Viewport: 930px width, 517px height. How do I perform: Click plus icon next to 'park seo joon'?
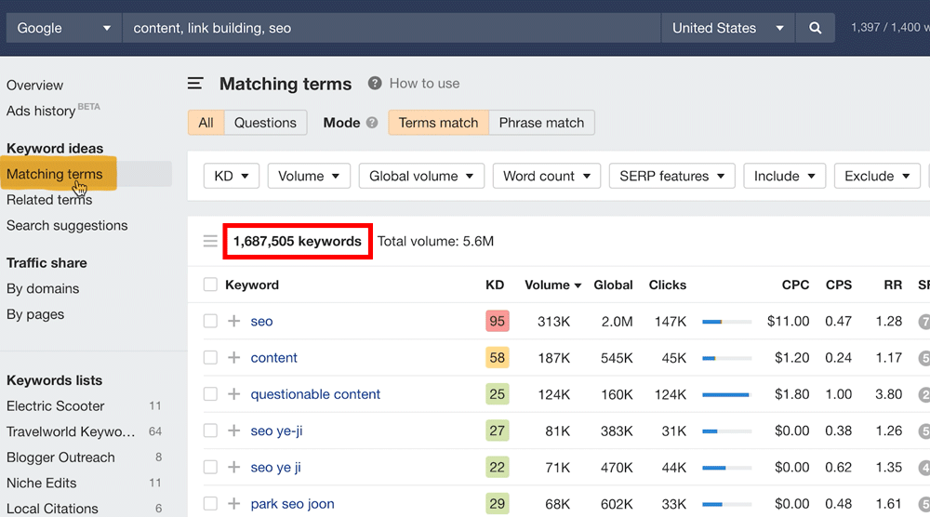click(x=233, y=504)
